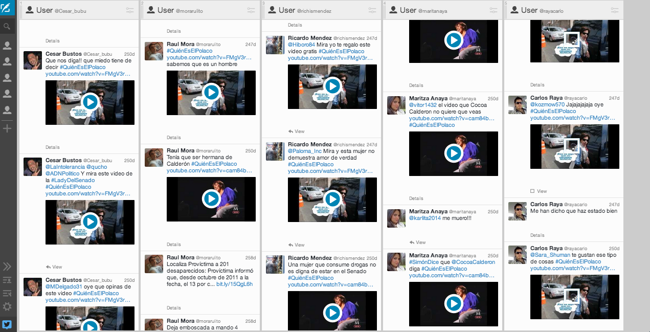The height and width of the screenshot is (332, 650).
Task: Open the search icon in the sidebar
Action: point(7,27)
